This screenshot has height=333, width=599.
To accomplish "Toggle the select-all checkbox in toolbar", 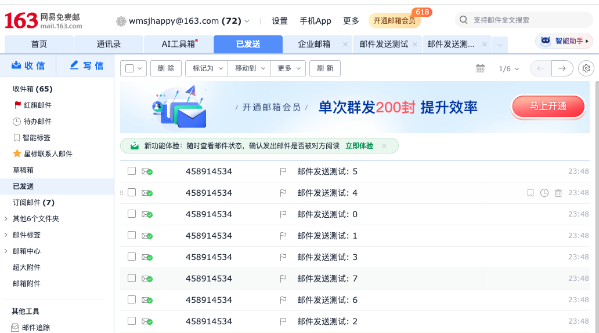I will 129,68.
